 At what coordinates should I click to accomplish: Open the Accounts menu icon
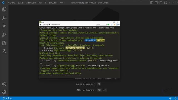4,84
